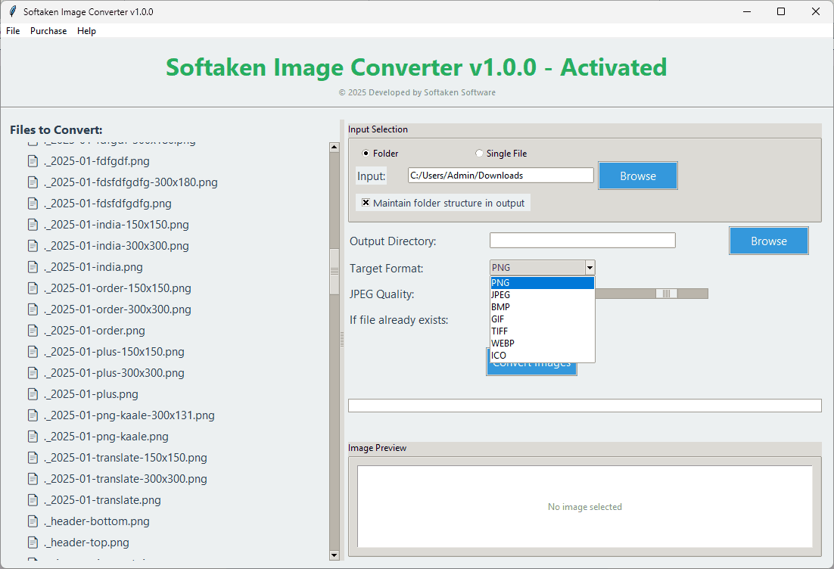Select file ._2025-01-png-kaale-300x131.png in list
Image resolution: width=834 pixels, height=569 pixels.
coord(129,415)
